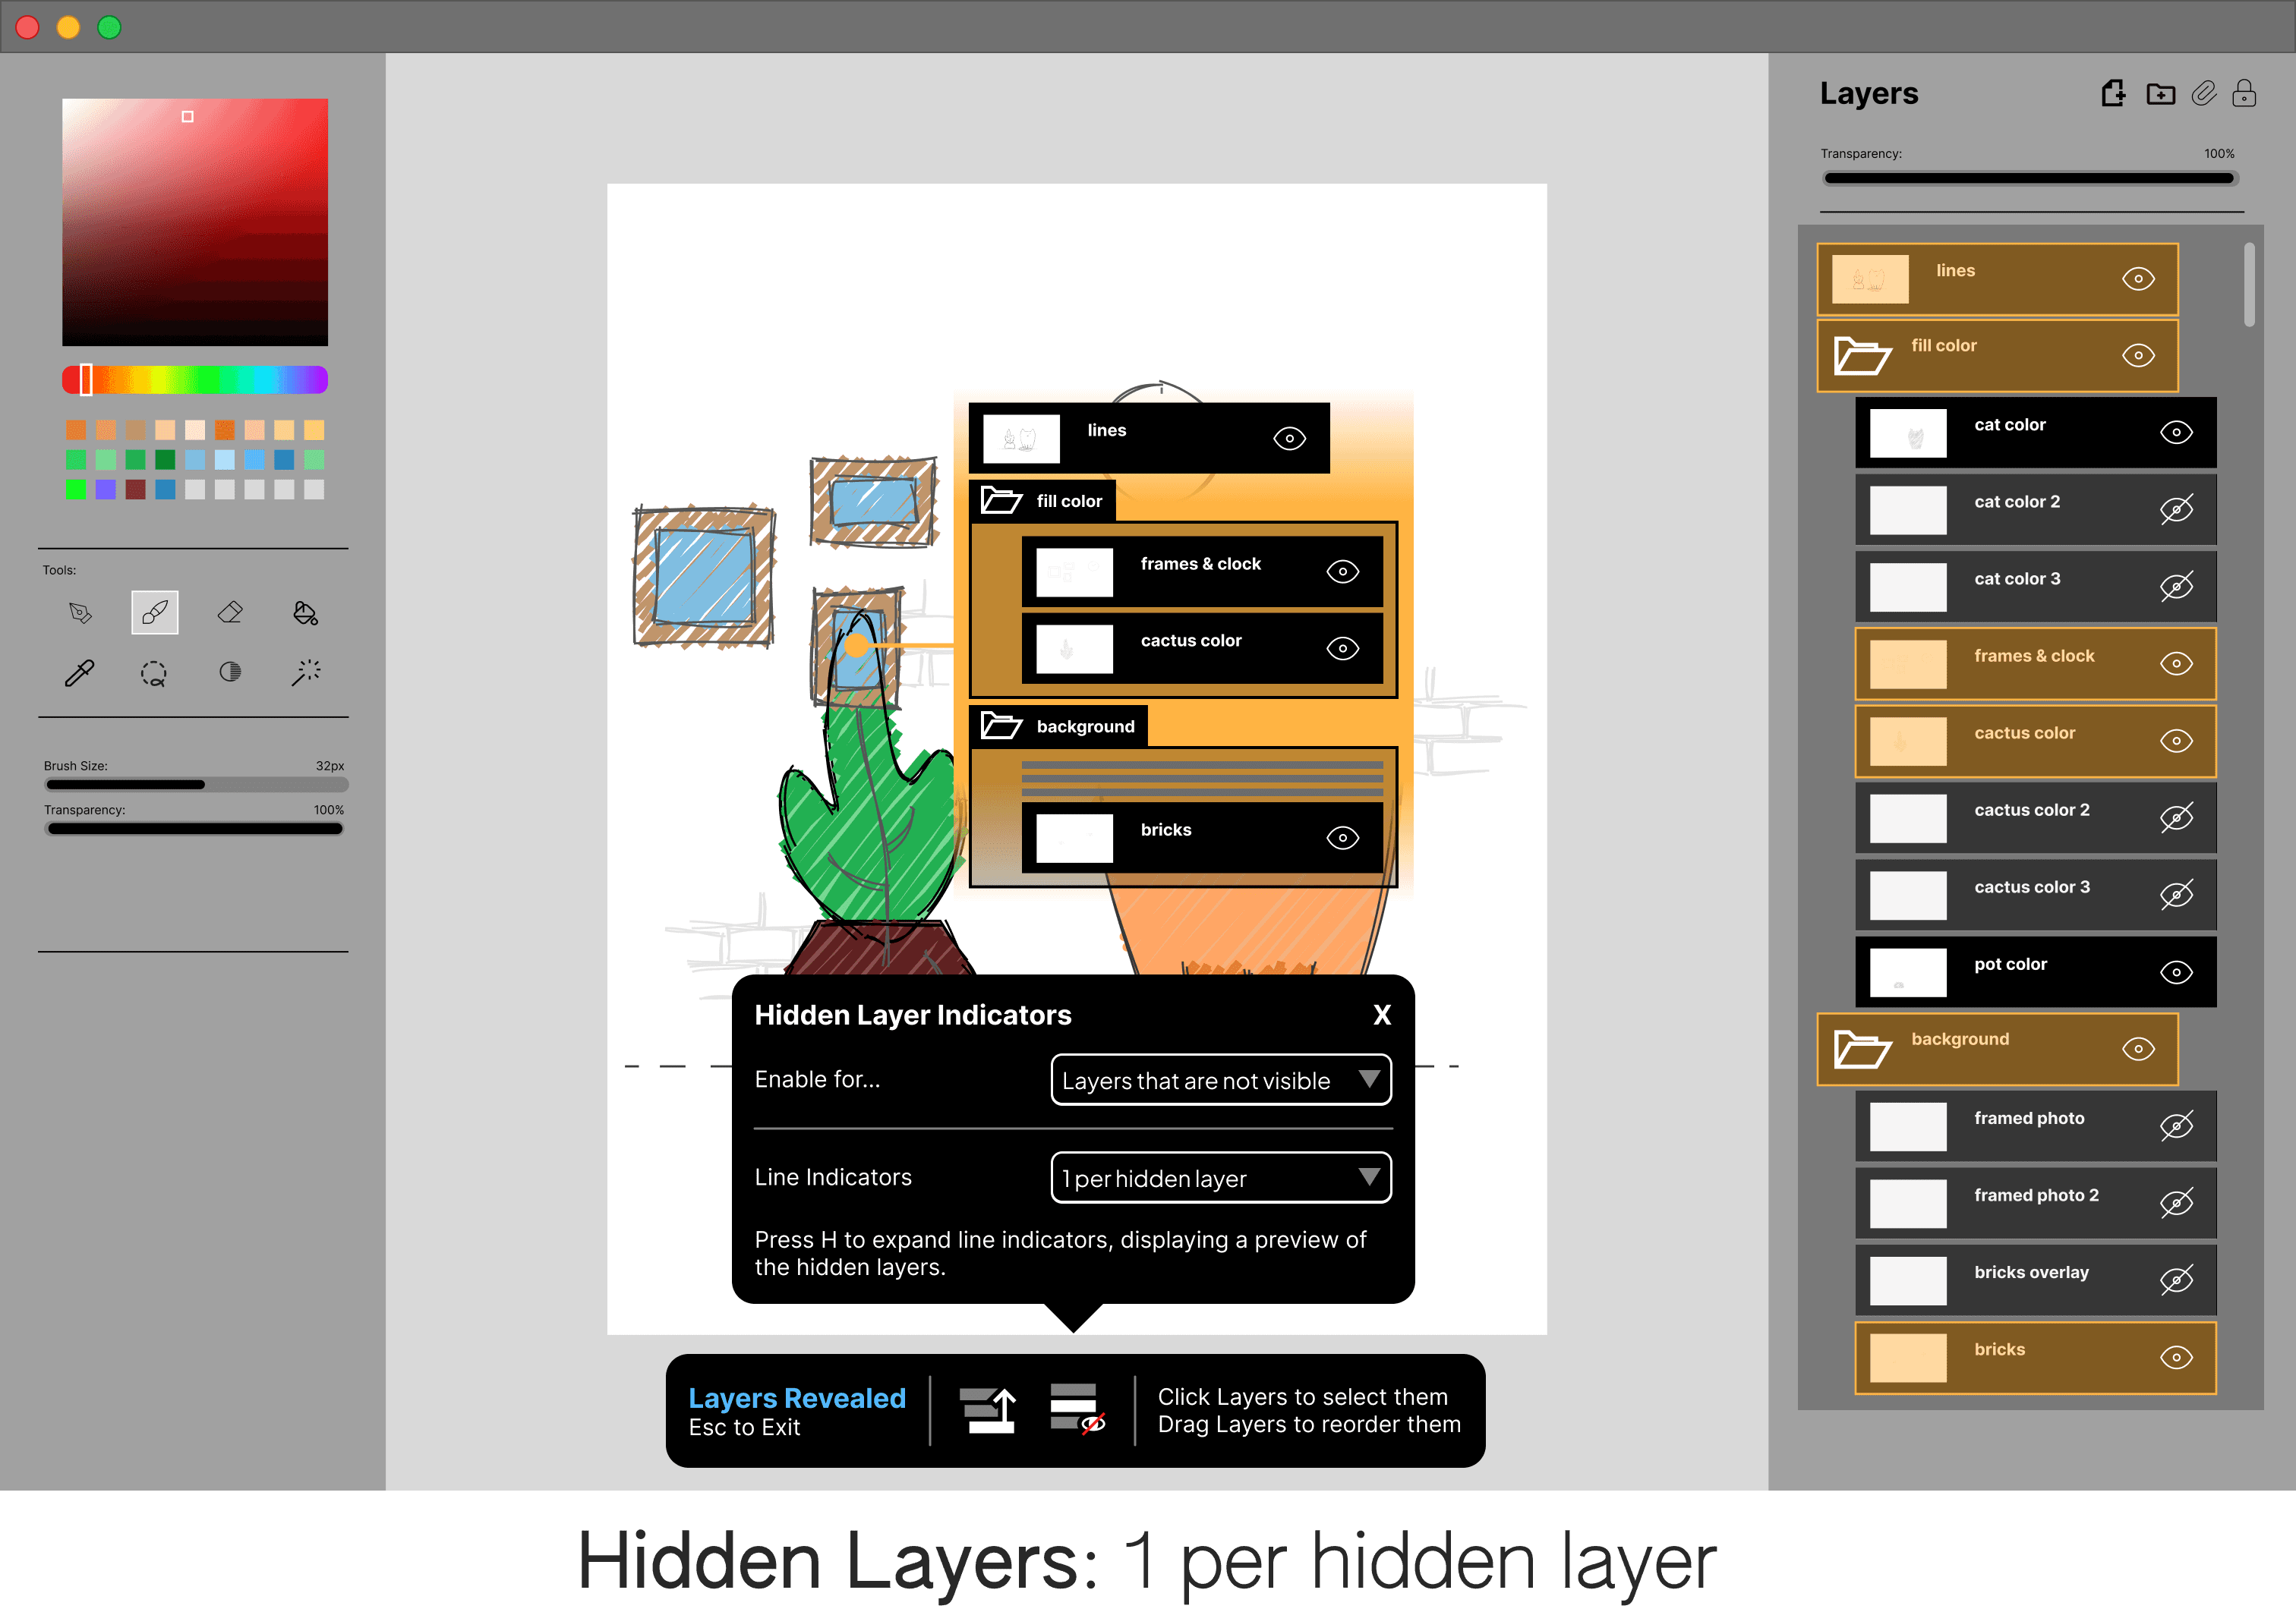This screenshot has width=2296, height=1612.
Task: Open the 'Layers that are not visible' dropdown
Action: click(x=1220, y=1080)
